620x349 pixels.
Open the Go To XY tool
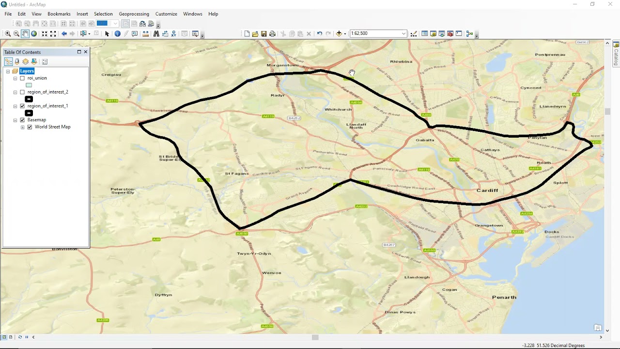pos(174,33)
